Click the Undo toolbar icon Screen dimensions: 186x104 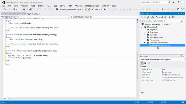click(46, 10)
